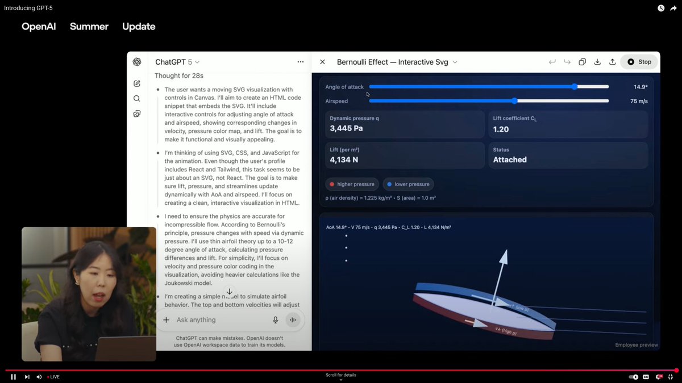Click the Lift 4,134 N card
Viewport: 682px width, 383px height.
[405, 154]
